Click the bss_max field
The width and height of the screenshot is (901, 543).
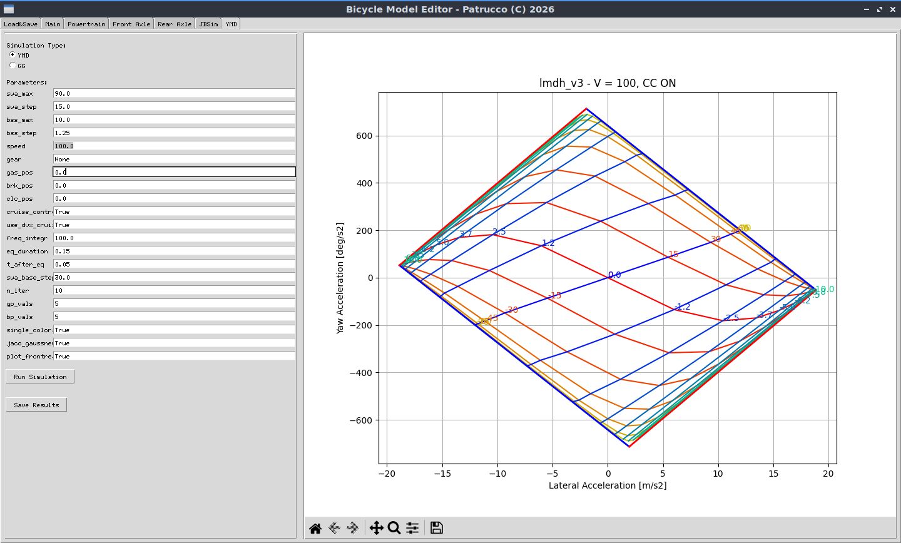[x=174, y=119]
